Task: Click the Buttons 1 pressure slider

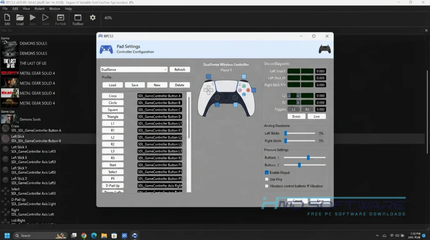Action: [x=304, y=157]
